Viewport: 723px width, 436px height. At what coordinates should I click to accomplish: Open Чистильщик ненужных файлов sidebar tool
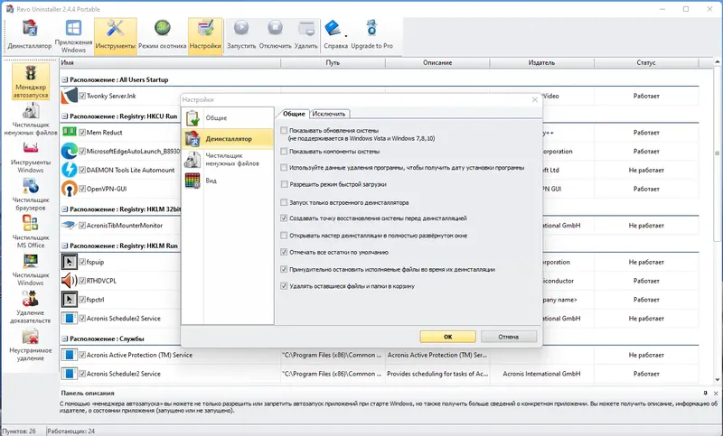click(x=31, y=120)
